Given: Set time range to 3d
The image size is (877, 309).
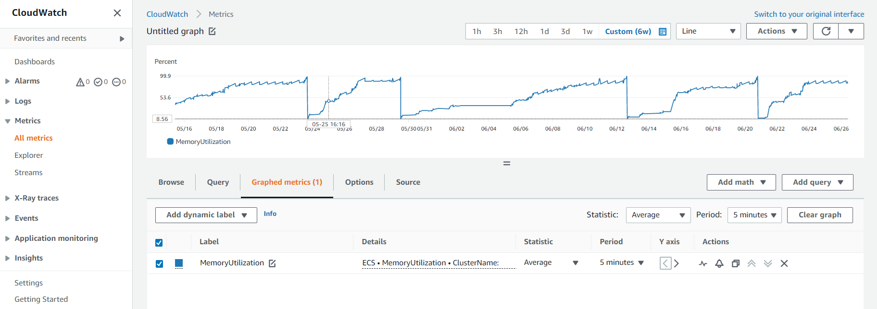Looking at the screenshot, I should pos(565,31).
